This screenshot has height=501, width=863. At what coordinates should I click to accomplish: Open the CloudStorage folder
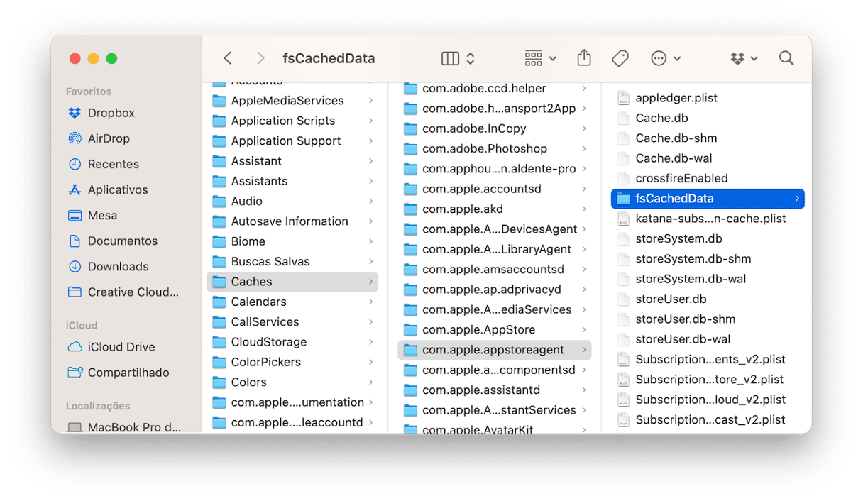point(292,342)
